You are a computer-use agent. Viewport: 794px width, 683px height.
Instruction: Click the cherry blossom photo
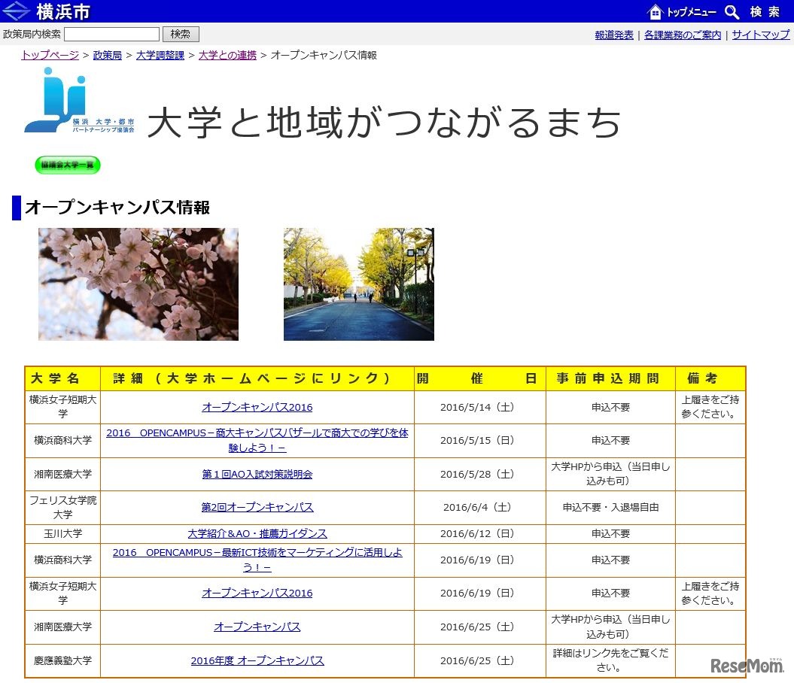coord(138,284)
